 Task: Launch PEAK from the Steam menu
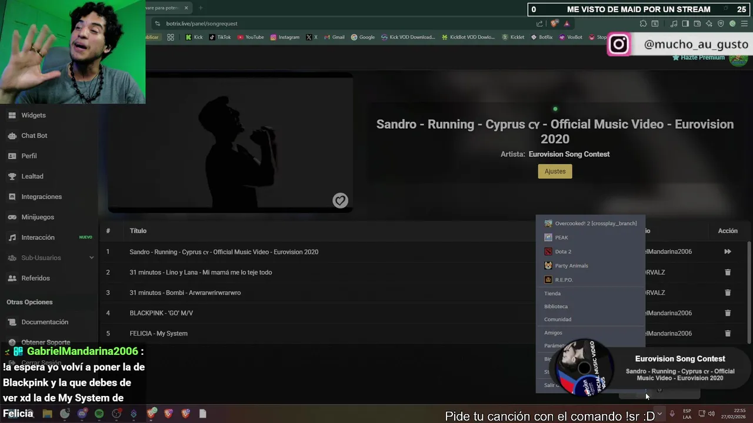(591, 237)
